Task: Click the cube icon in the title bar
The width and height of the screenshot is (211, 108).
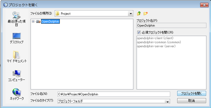Action: 5,5
